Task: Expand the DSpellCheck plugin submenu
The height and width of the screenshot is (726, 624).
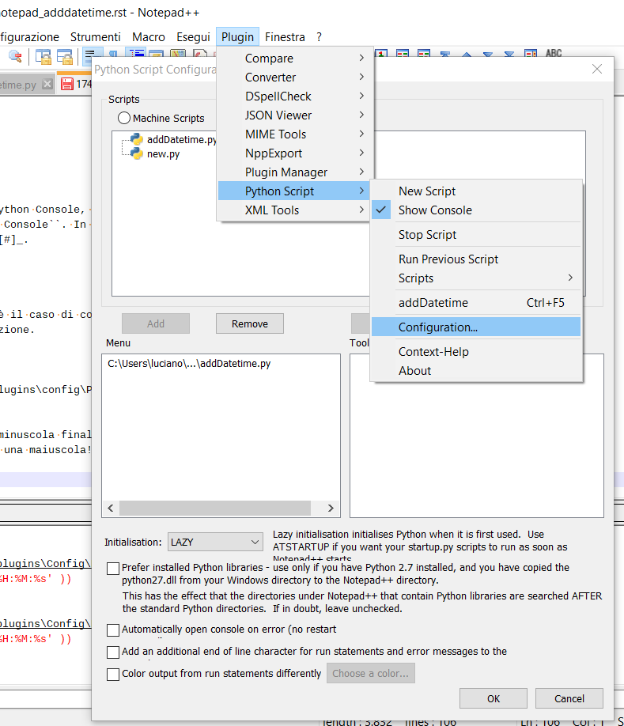Action: tap(295, 96)
